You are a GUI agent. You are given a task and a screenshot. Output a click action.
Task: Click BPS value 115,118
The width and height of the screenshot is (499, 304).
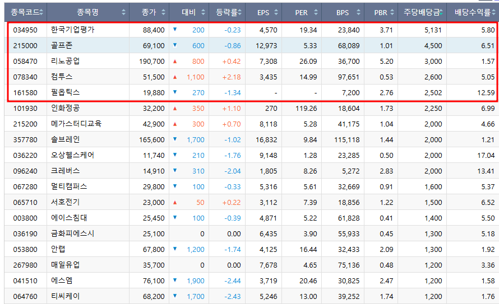click(347, 140)
